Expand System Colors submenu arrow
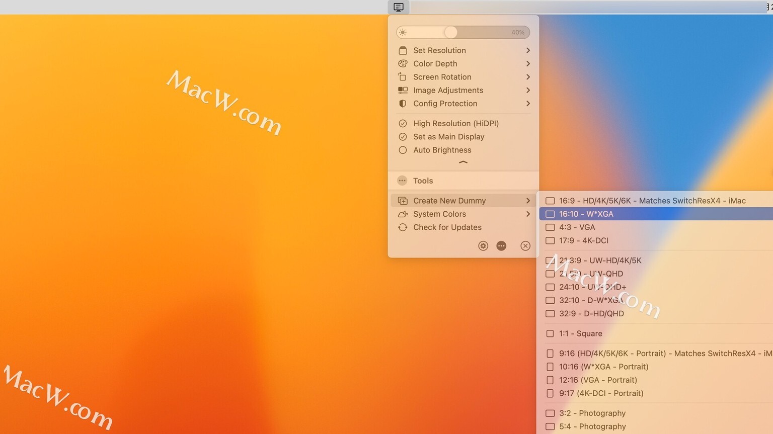 click(x=528, y=214)
